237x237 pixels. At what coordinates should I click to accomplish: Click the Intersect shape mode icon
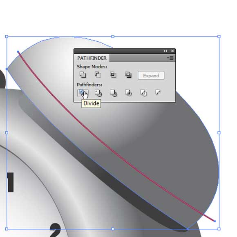[113, 75]
